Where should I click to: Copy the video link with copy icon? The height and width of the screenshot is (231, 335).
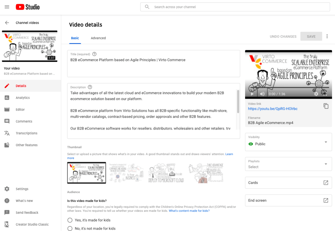(x=326, y=106)
